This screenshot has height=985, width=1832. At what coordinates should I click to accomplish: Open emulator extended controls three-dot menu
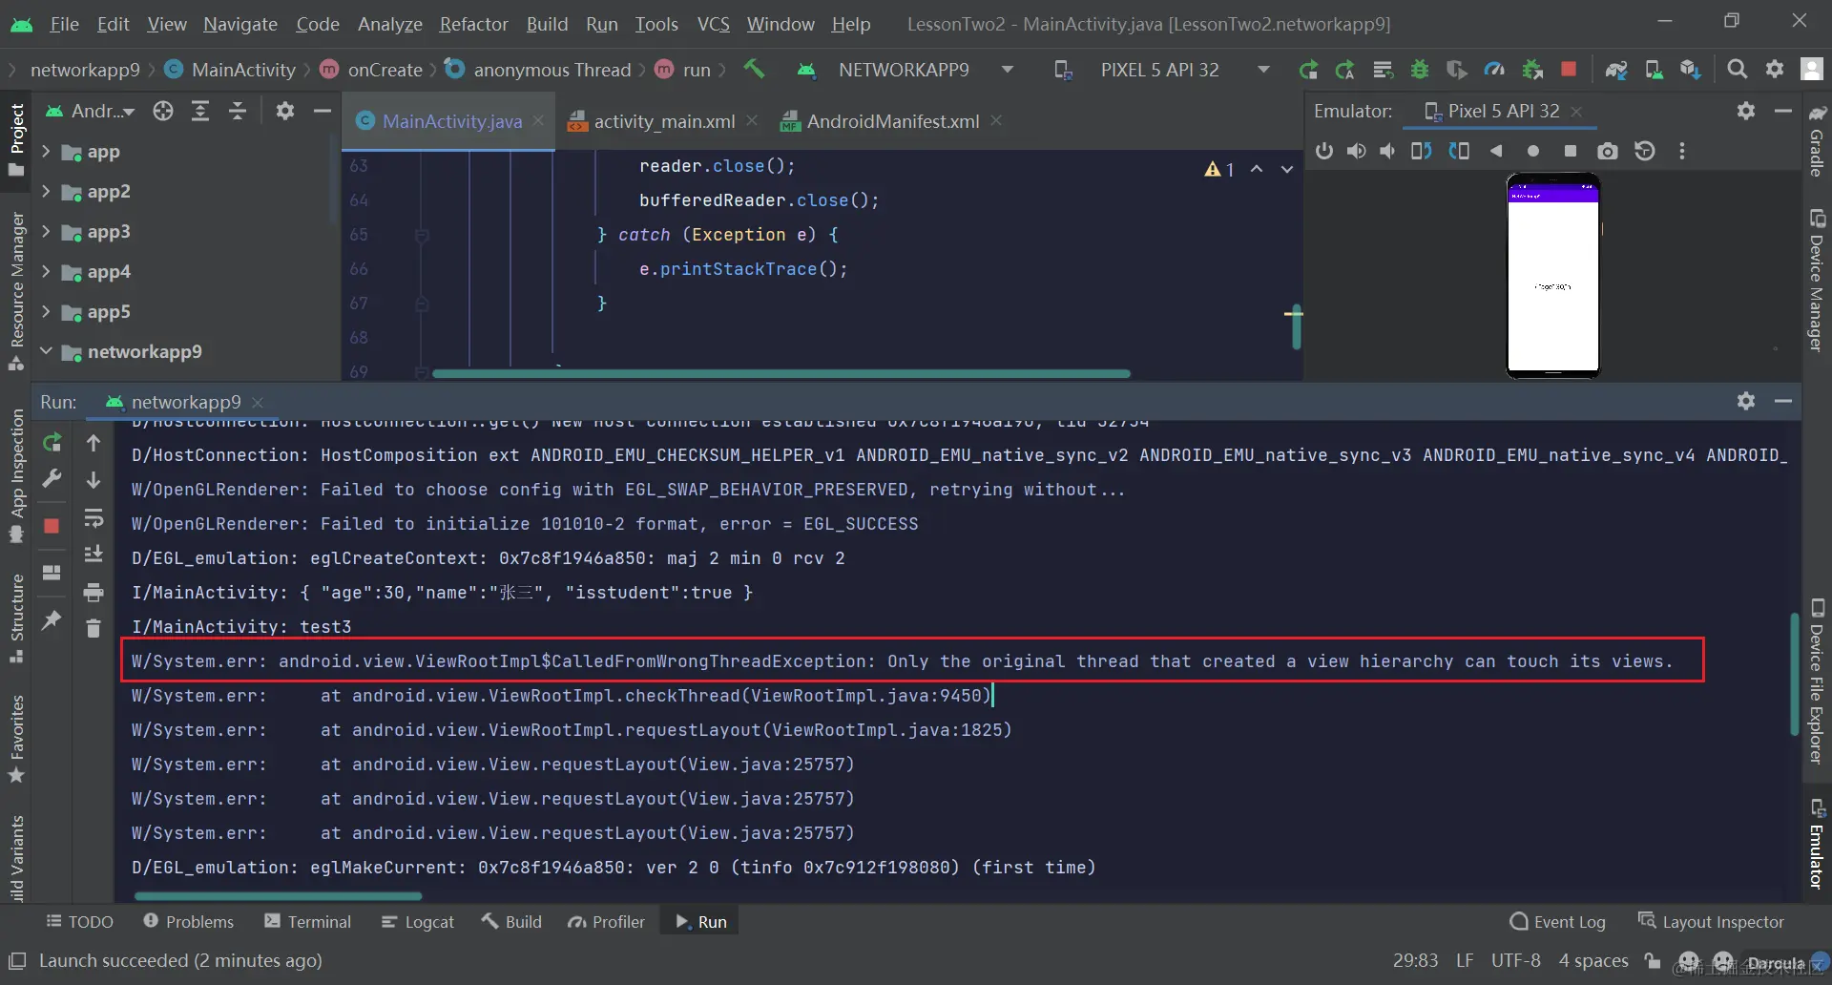tap(1682, 151)
